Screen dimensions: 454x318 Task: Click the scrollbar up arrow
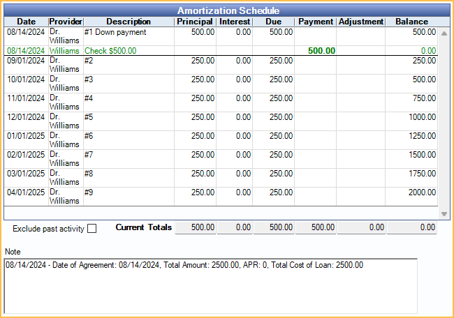click(x=444, y=33)
